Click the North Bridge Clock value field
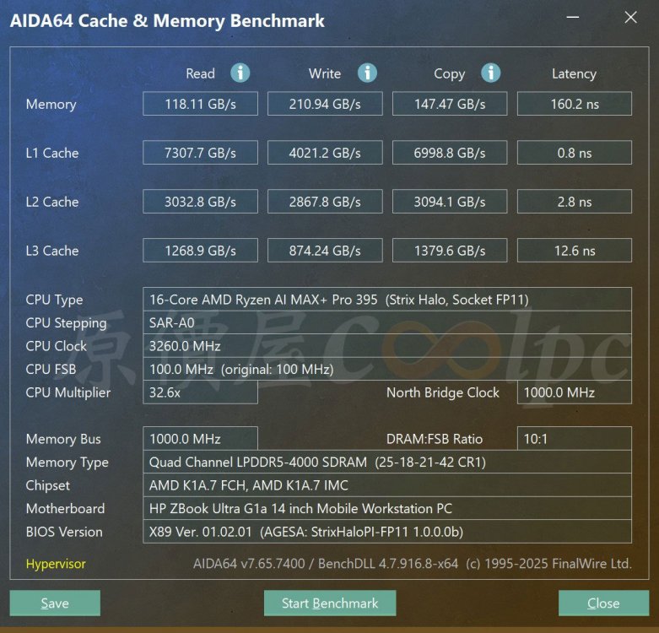 [575, 392]
